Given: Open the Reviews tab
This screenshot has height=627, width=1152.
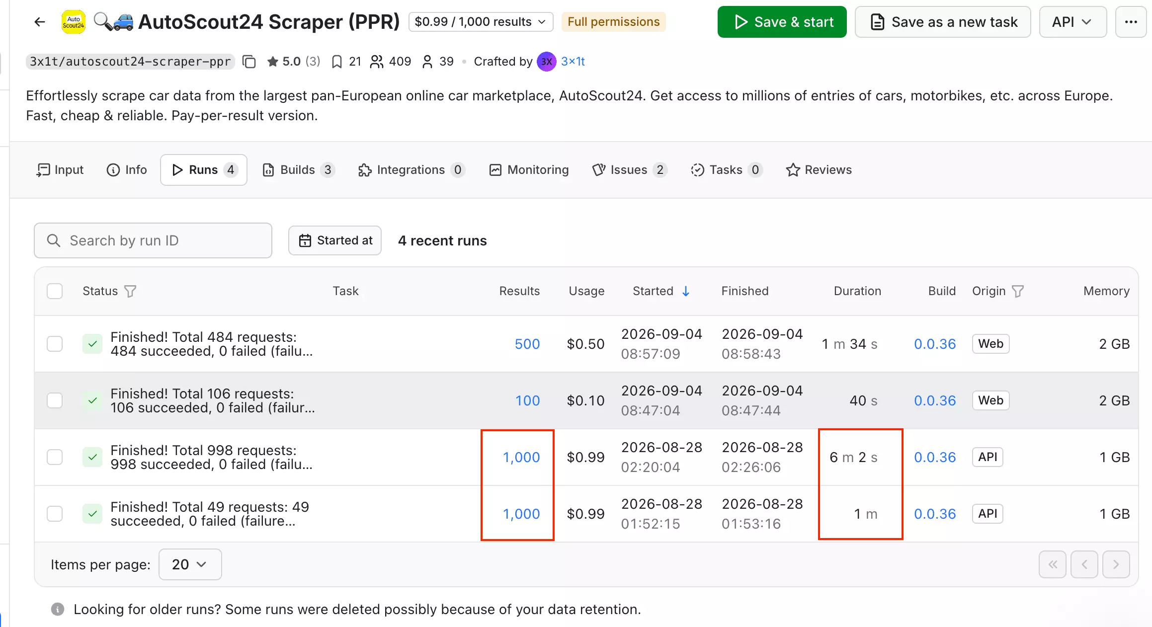Looking at the screenshot, I should (x=819, y=170).
